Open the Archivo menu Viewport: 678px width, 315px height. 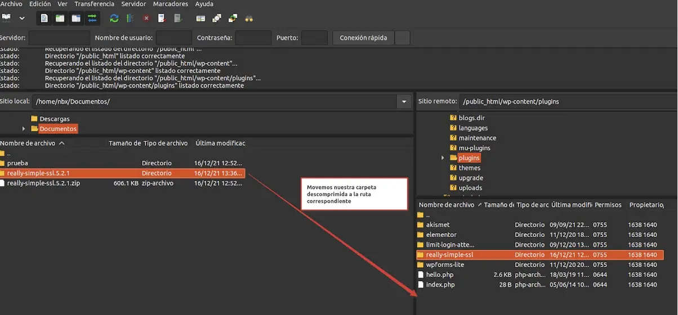click(11, 4)
